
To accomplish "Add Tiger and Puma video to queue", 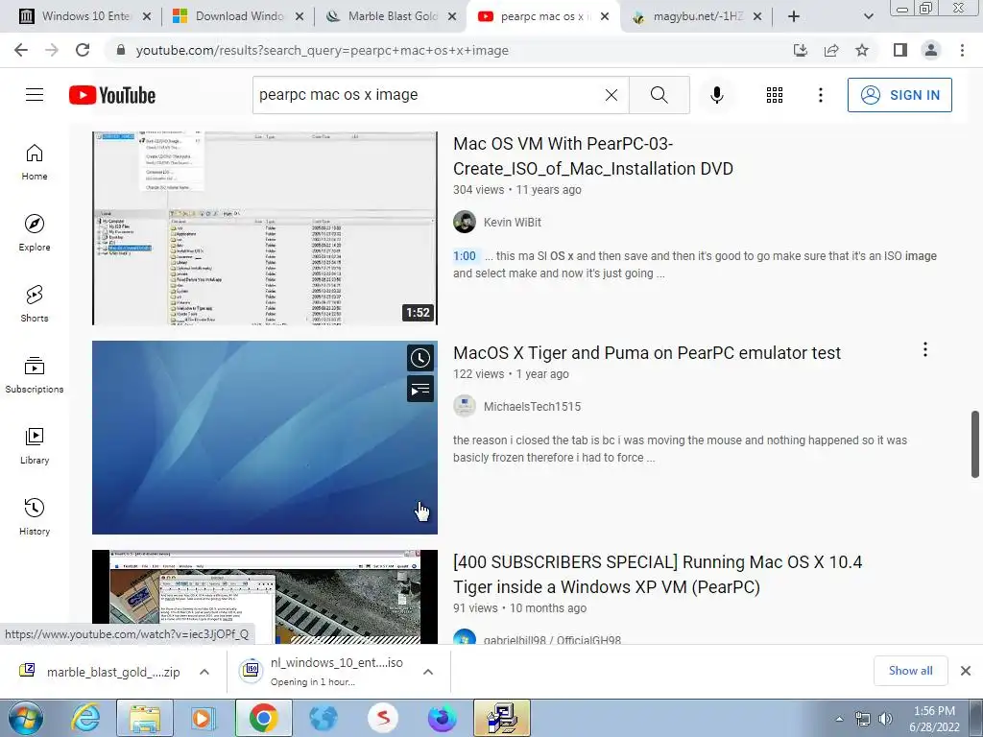I will click(420, 390).
